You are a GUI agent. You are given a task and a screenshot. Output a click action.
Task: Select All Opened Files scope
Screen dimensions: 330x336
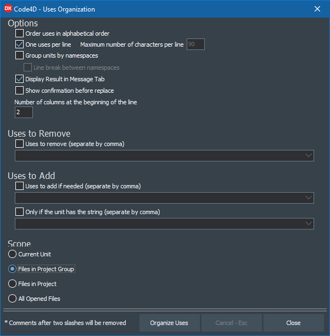pos(13,299)
